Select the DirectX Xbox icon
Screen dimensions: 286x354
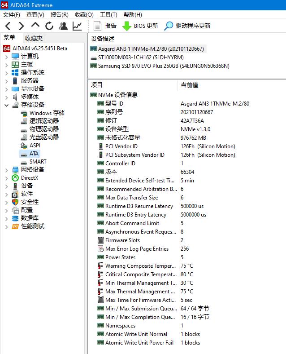(15, 178)
